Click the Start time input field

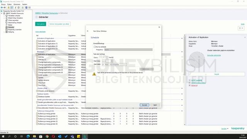(107, 61)
